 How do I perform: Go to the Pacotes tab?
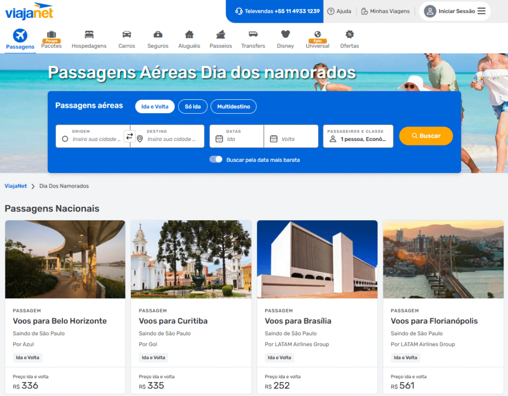52,40
